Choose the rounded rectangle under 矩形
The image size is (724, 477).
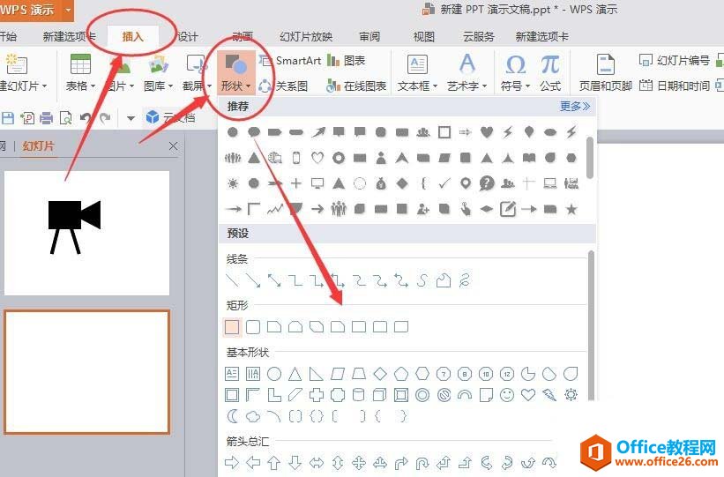[x=253, y=327]
